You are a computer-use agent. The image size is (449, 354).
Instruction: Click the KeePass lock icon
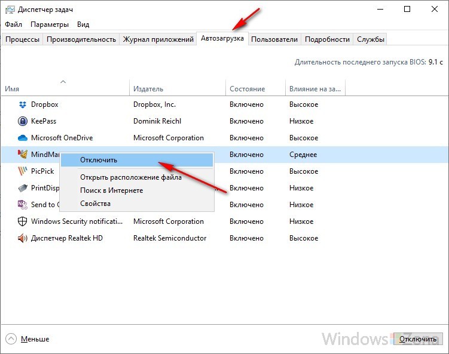tap(22, 121)
